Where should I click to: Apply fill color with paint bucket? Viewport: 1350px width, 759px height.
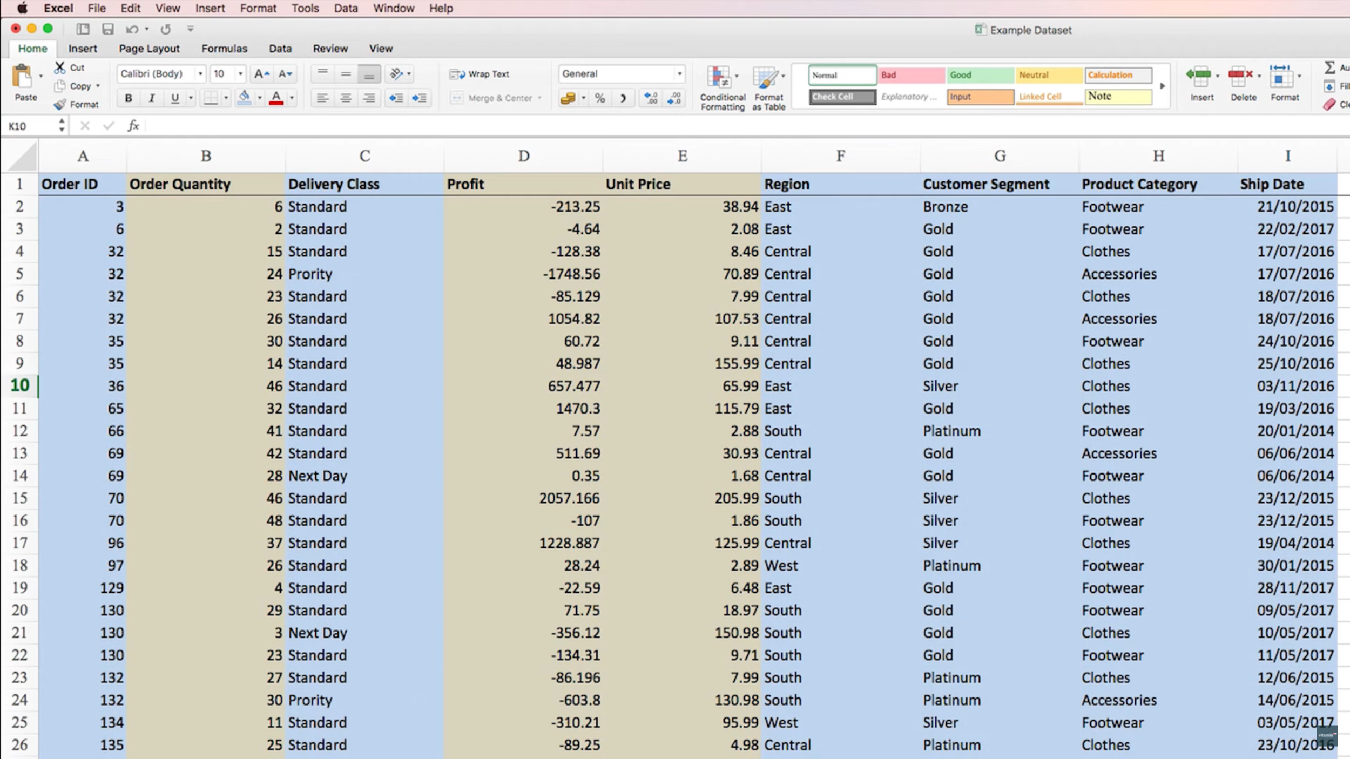244,98
